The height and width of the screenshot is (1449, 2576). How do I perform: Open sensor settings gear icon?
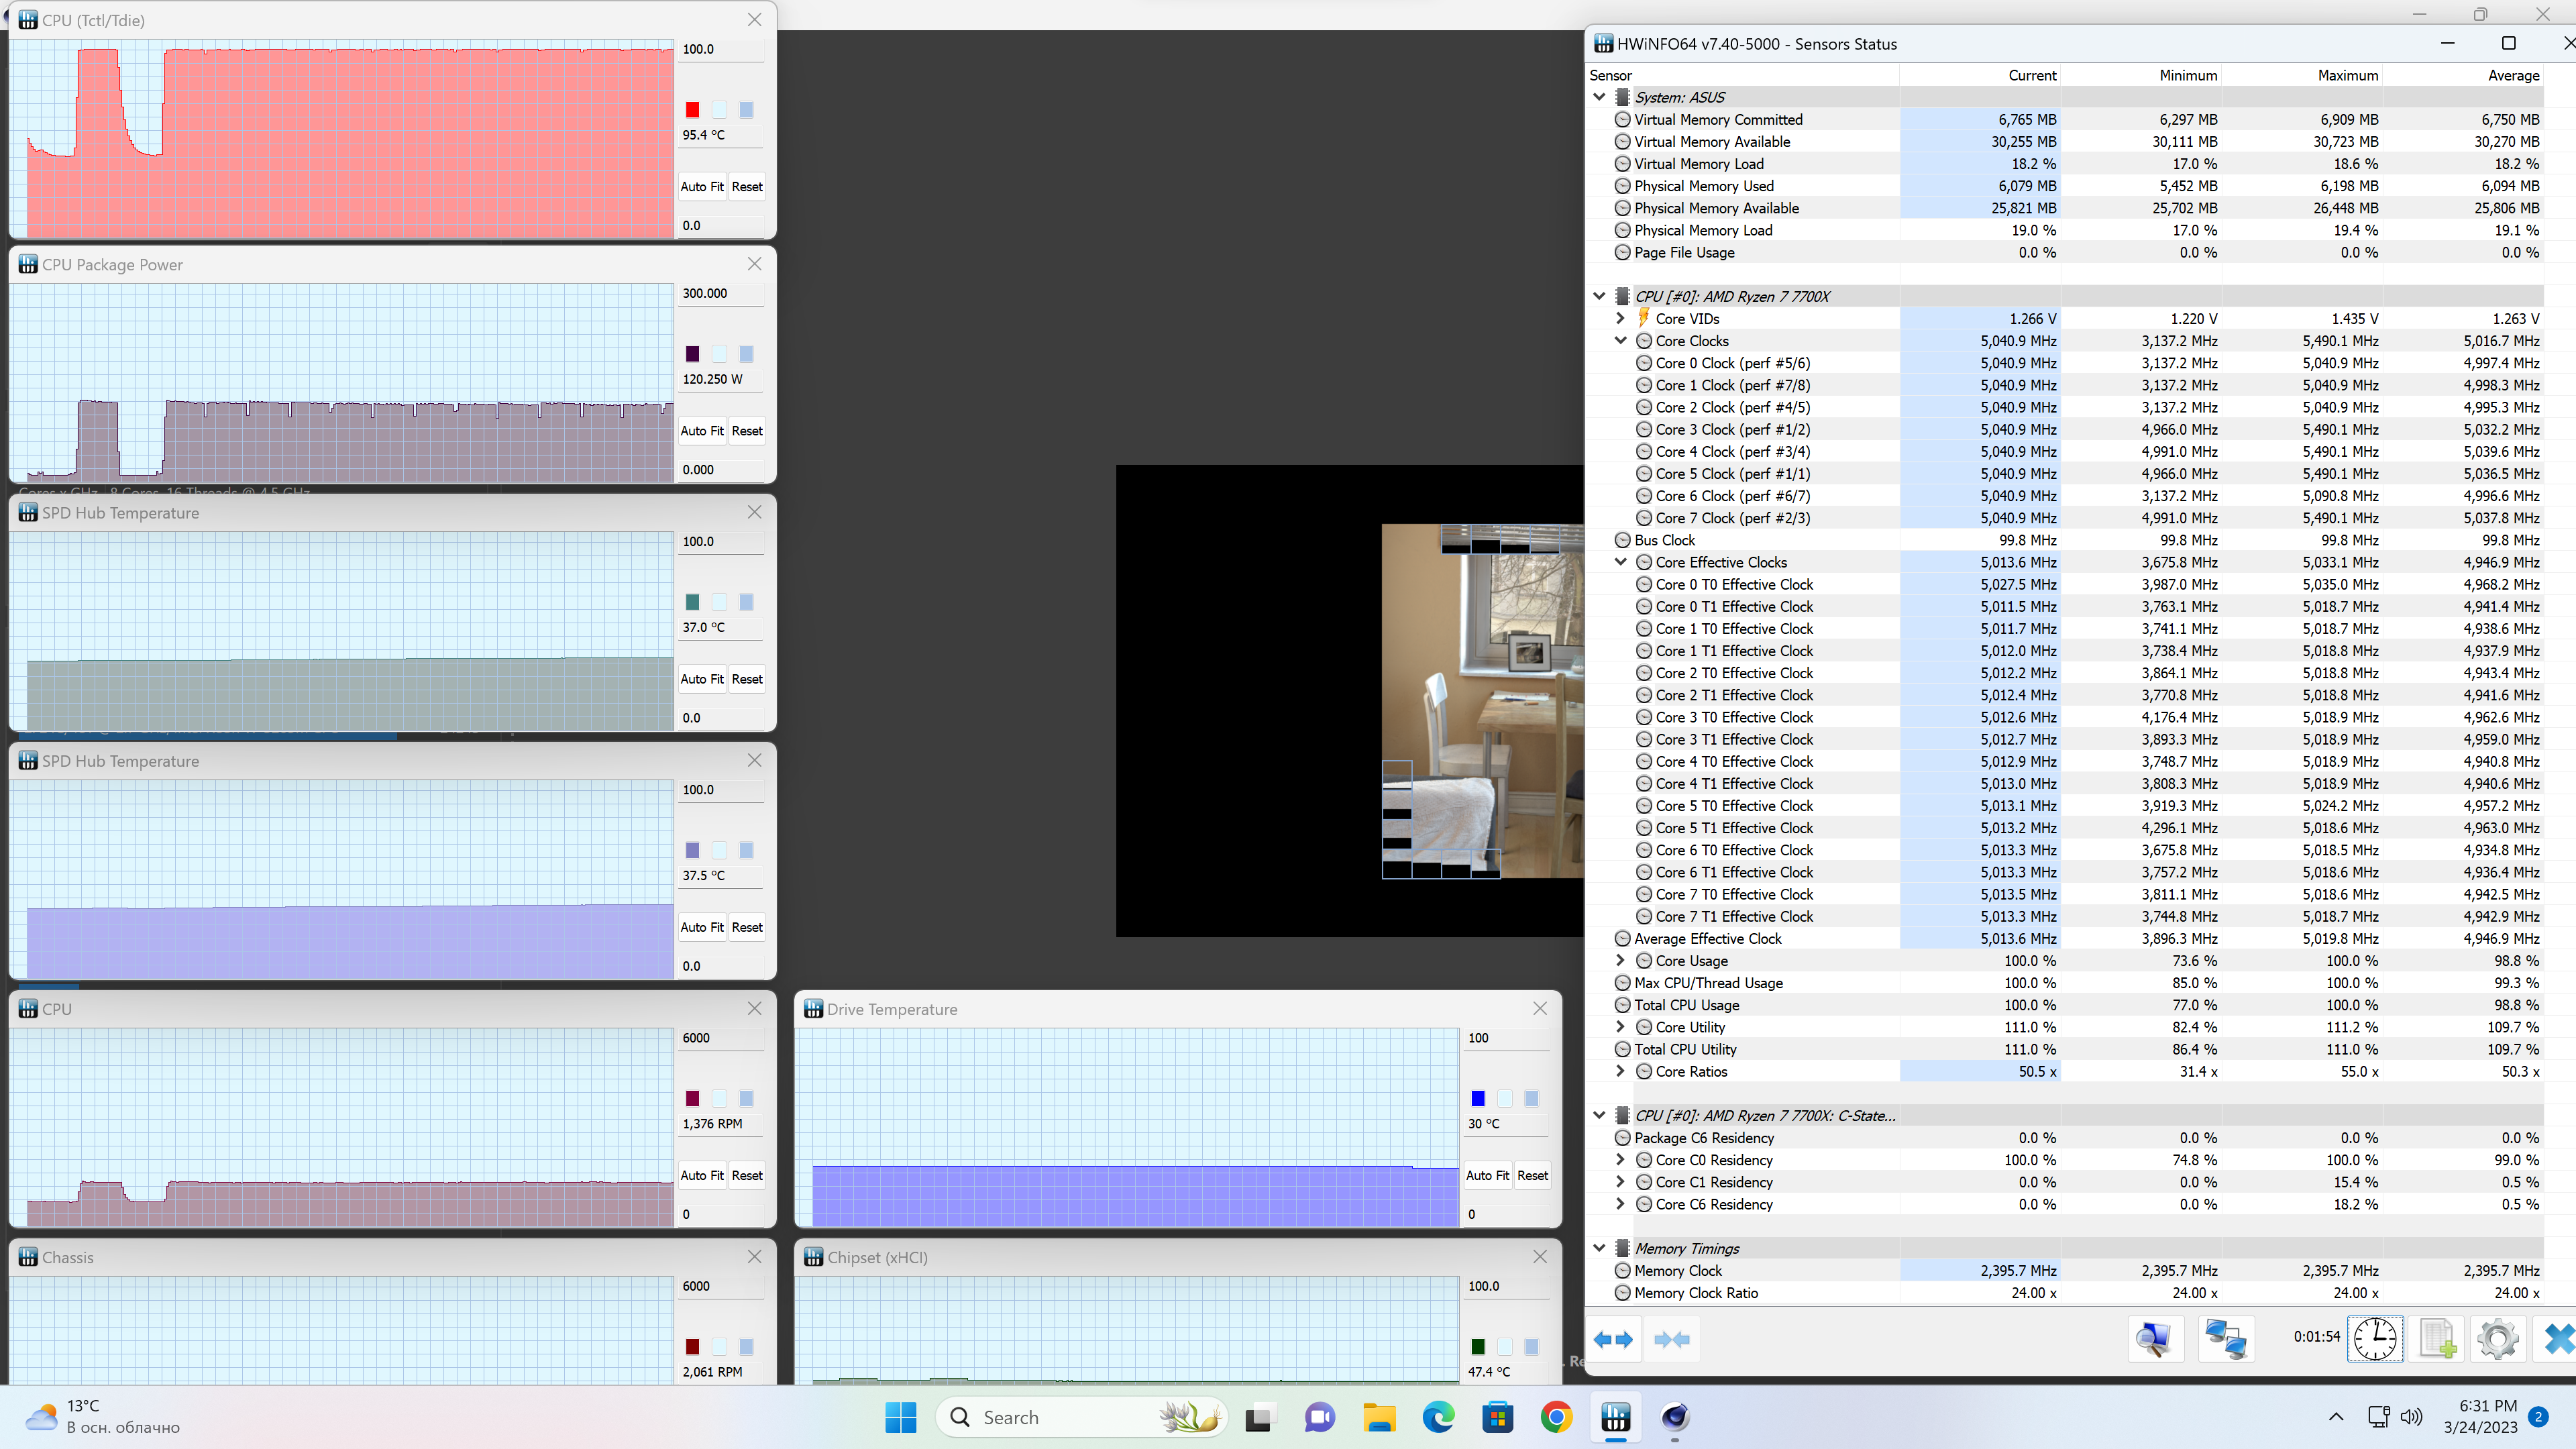click(x=2497, y=1339)
